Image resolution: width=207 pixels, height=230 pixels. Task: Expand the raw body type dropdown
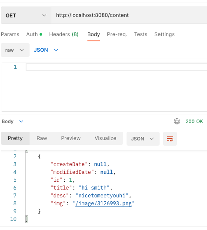click(x=15, y=50)
